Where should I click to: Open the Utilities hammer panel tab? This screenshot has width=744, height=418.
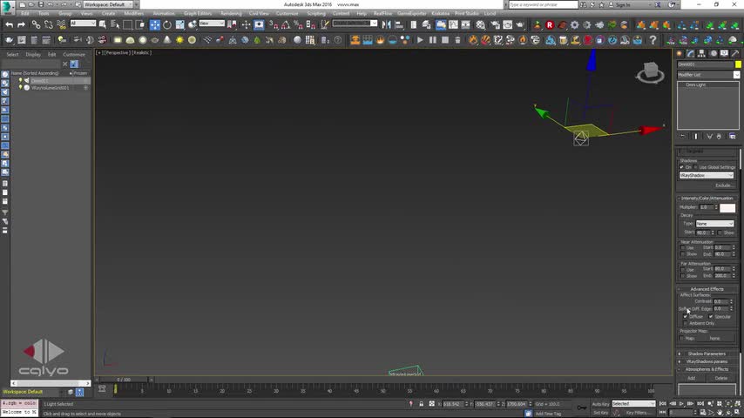click(735, 54)
